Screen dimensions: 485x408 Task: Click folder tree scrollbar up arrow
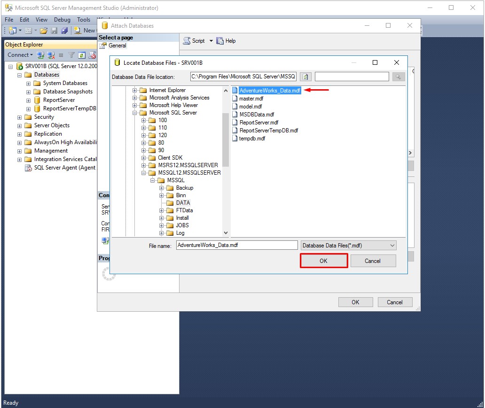[x=226, y=91]
